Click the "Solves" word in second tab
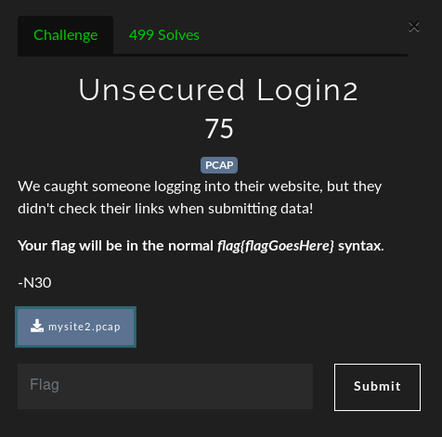Viewport: 442px width, 437px height. pos(178,35)
